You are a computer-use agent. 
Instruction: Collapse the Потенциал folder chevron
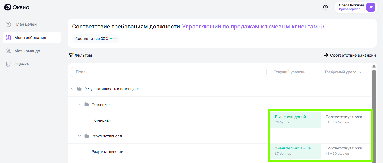pos(79,104)
